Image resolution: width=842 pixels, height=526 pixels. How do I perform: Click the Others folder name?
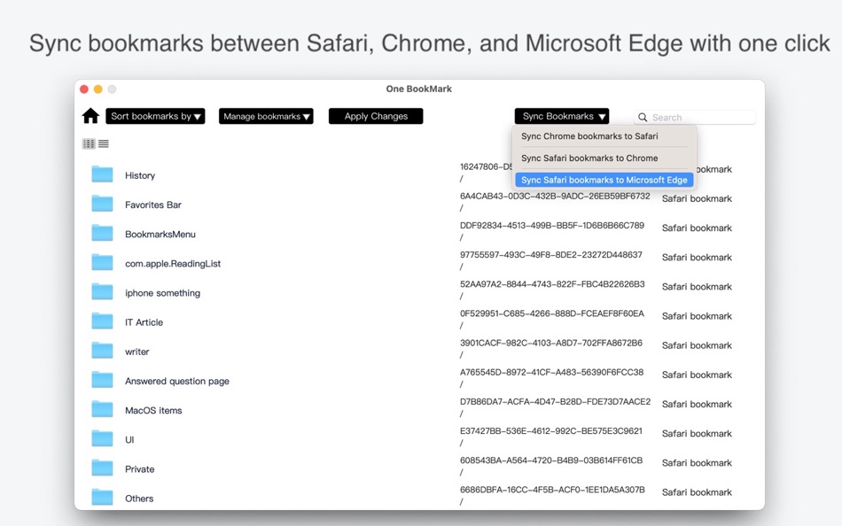click(x=139, y=499)
